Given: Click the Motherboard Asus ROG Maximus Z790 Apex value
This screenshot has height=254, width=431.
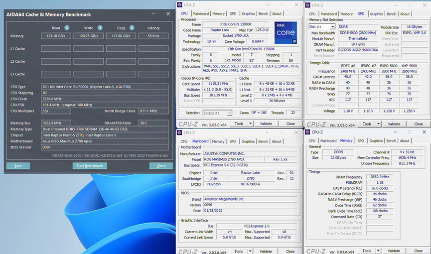Looking at the screenshot, I should click(x=105, y=141).
